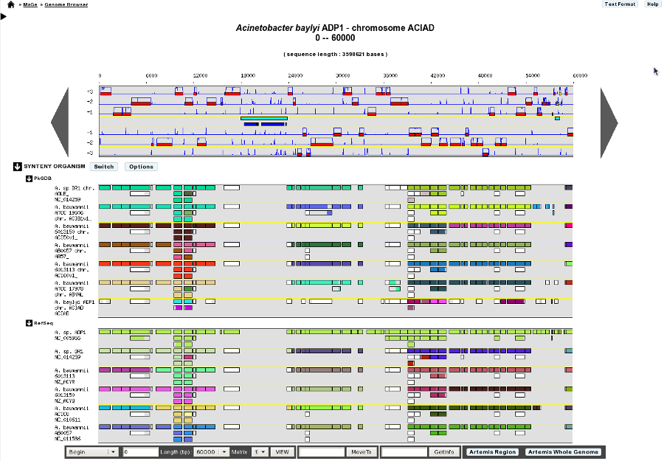
Task: Move genome view right with large arrow
Action: (x=609, y=122)
